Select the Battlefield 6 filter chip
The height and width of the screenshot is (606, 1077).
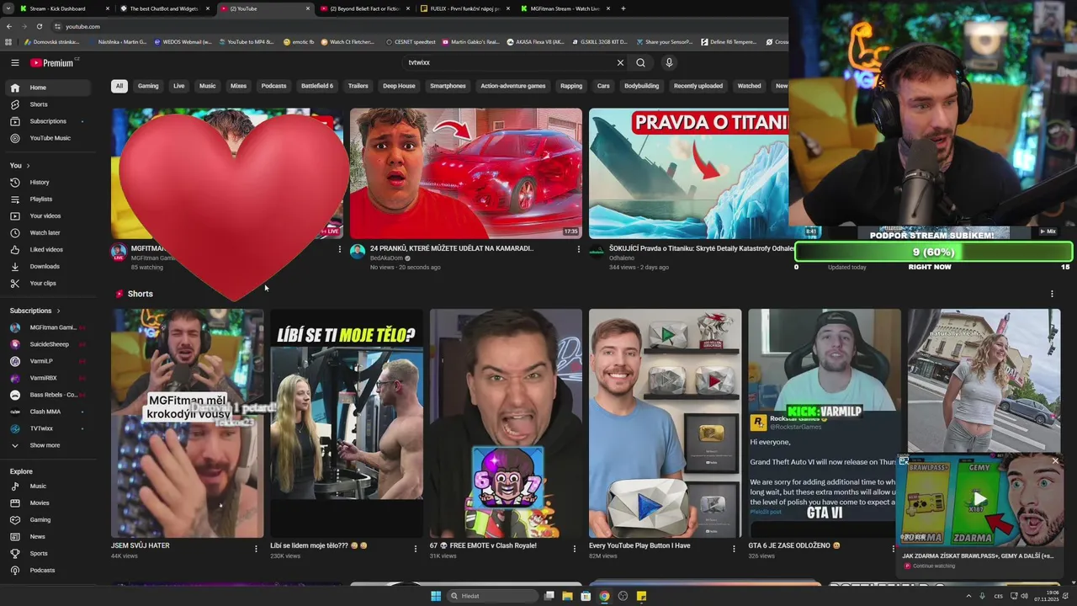coord(317,86)
